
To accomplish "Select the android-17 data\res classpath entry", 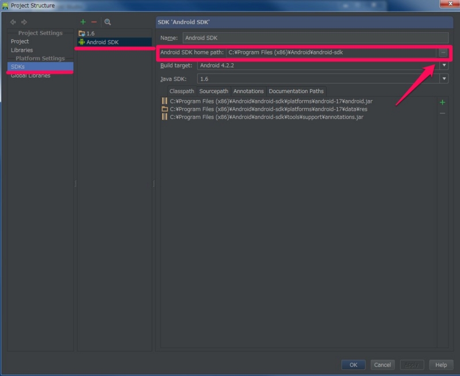I will (x=269, y=109).
